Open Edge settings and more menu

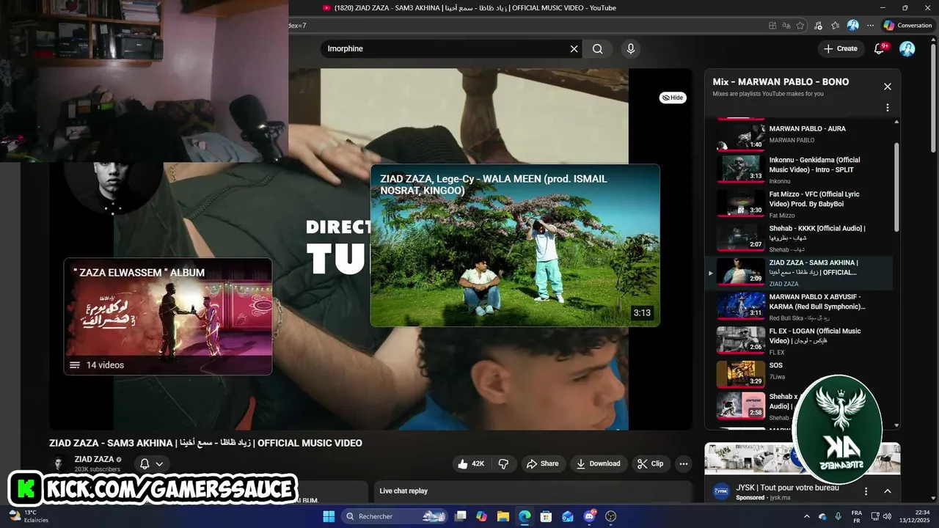point(870,25)
